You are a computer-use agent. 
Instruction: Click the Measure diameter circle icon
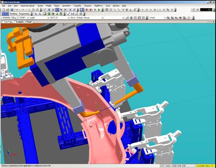[81, 14]
